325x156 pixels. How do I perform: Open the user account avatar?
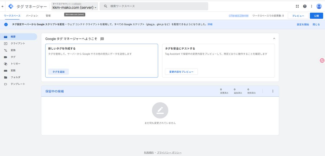pyautogui.click(x=319, y=6)
